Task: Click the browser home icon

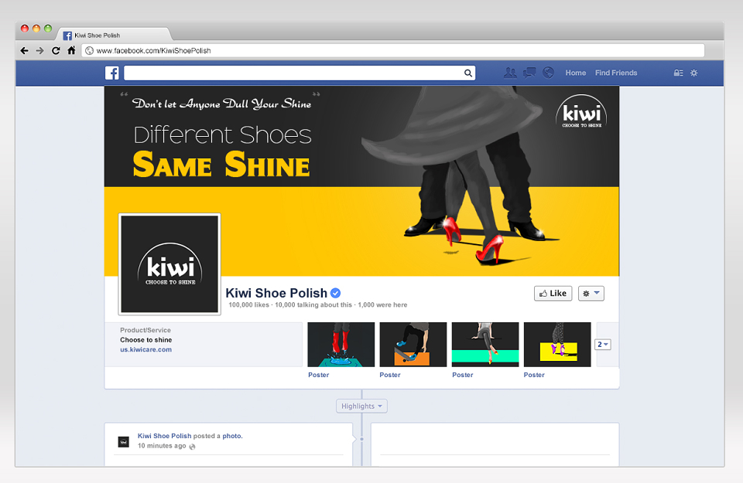Action: tap(71, 50)
